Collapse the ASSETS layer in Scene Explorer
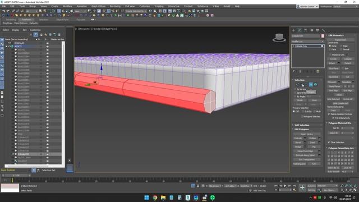 click(7, 46)
